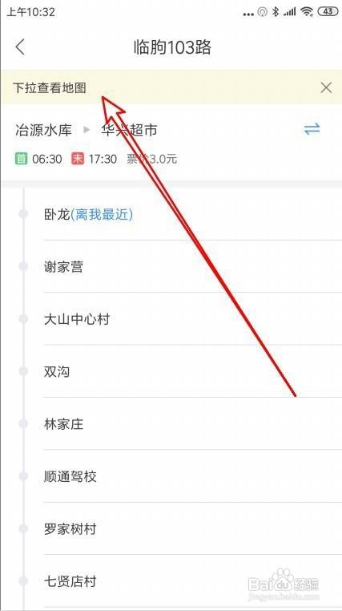This screenshot has width=342, height=611.
Task: Tap the 林家庄 stop
Action: click(192, 424)
